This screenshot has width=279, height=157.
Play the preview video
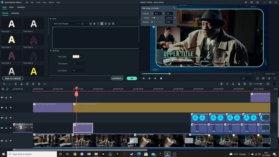click(155, 78)
